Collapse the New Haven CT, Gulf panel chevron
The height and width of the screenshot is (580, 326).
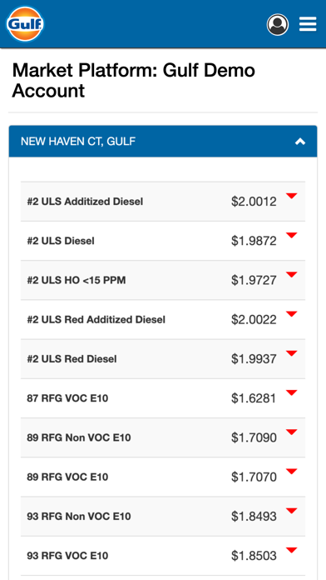(300, 142)
